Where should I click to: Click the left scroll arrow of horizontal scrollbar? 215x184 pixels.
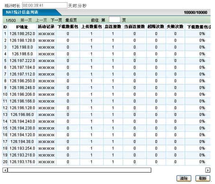(5, 170)
